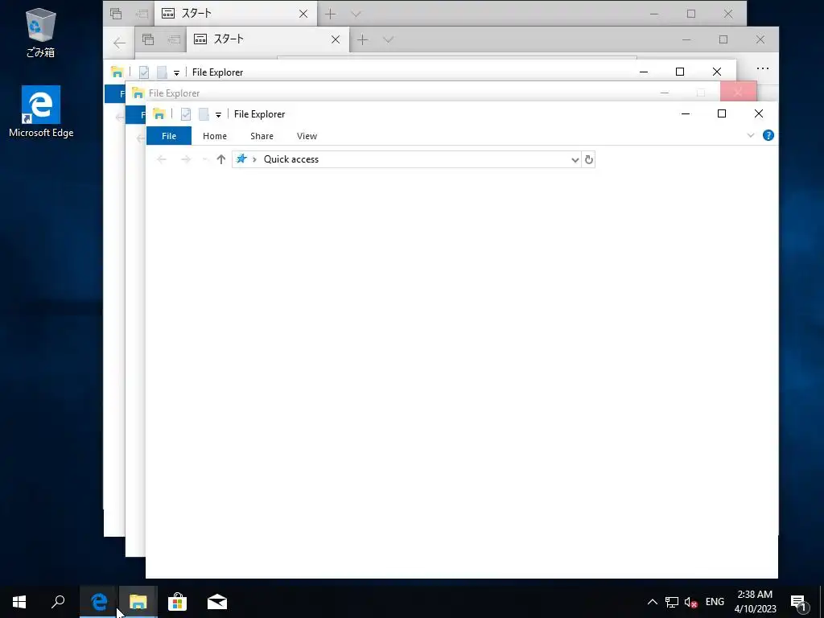
Task: Click the muted volume tray icon
Action: click(690, 602)
